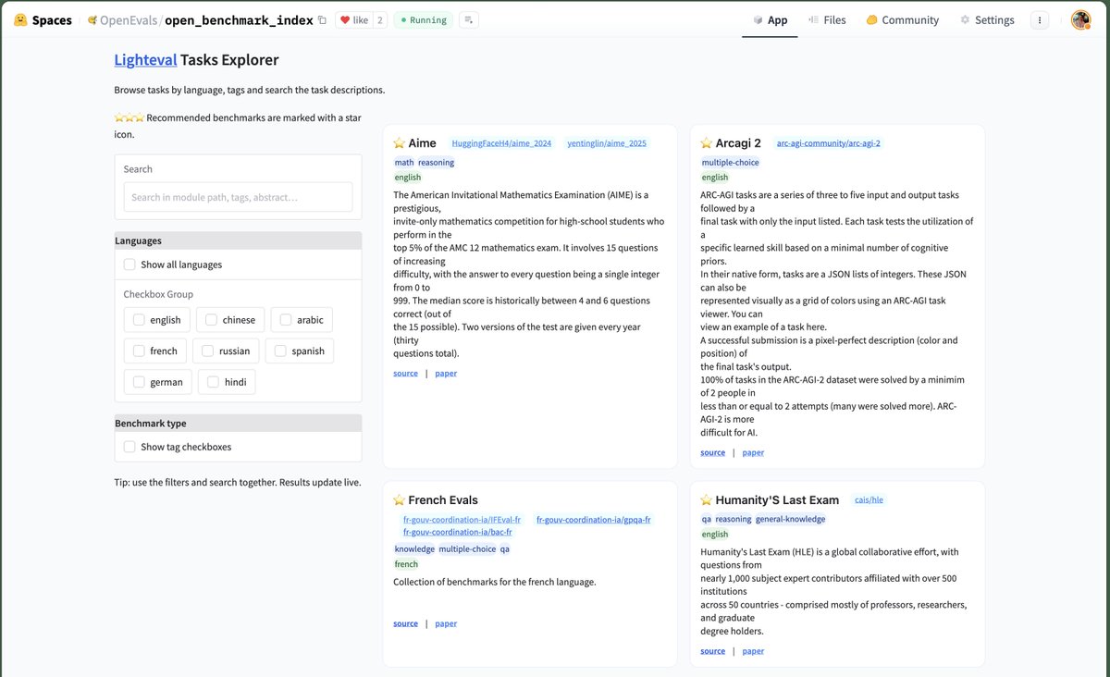Open yentinglin/aime_2025 dataset link
The image size is (1110, 677).
pyautogui.click(x=607, y=143)
